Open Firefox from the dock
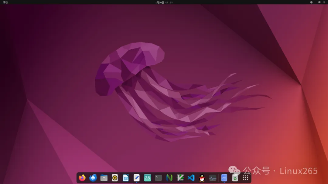This screenshot has height=184, width=328. point(82,178)
